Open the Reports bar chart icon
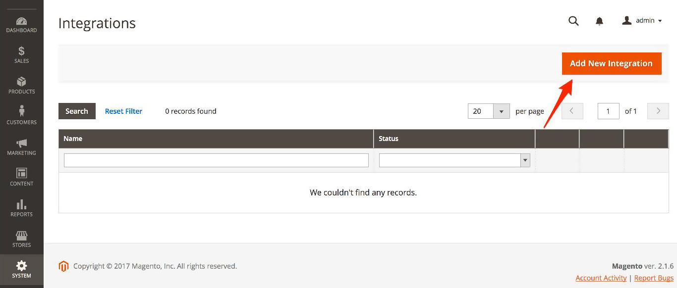 pos(21,208)
